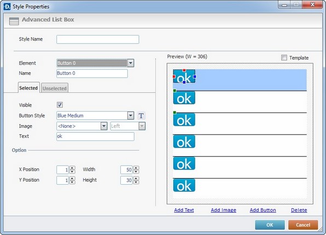The image size is (326, 235).
Task: Select the ok button in second row
Action: coord(184,98)
